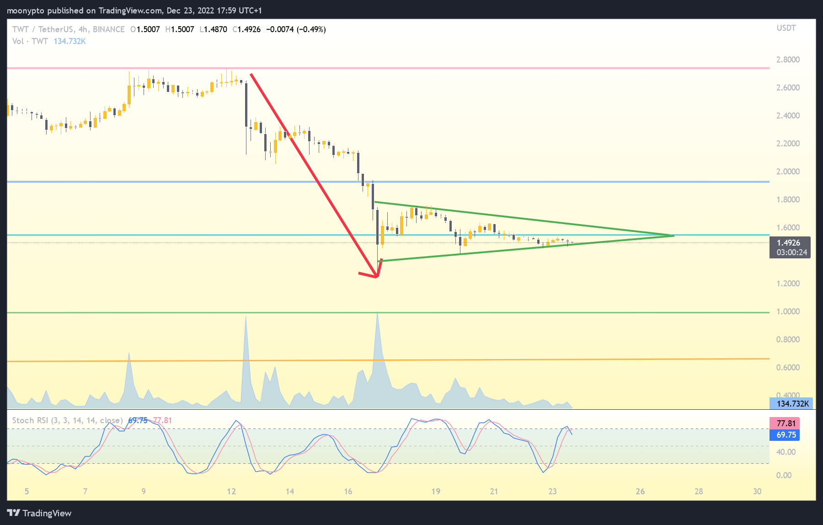Click the countdown timer 03:00:24

(791, 252)
